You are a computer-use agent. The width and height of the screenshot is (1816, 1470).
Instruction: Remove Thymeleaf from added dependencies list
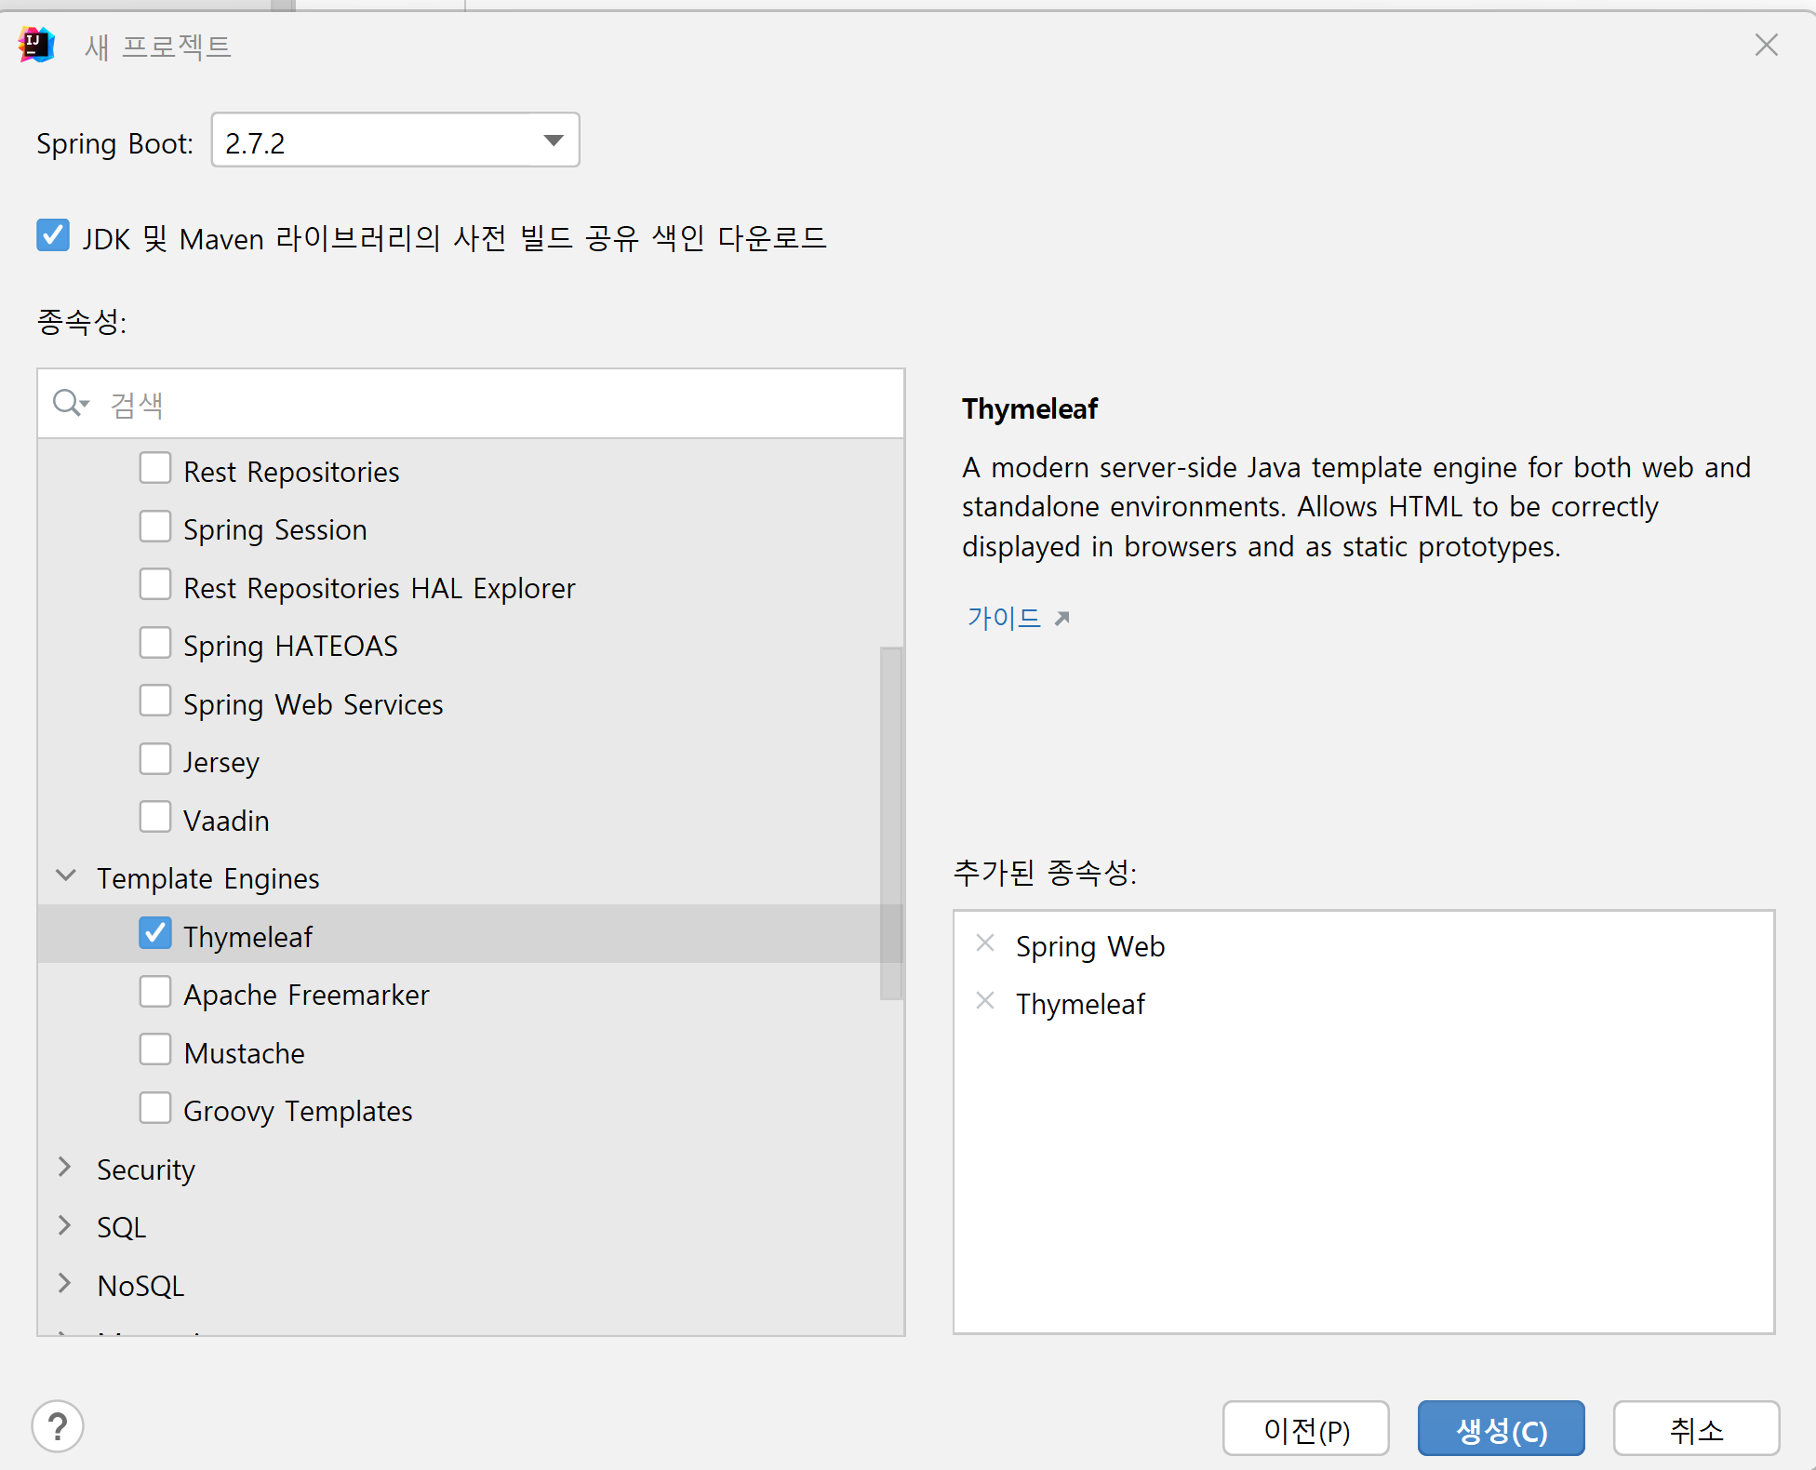click(x=985, y=1001)
